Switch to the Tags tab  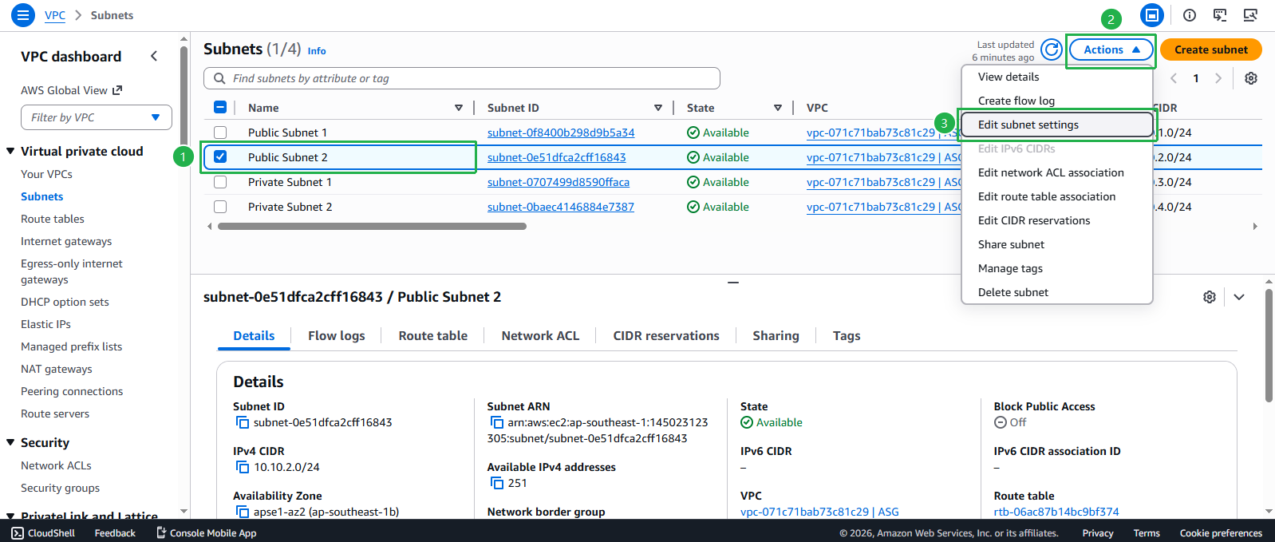[x=847, y=336]
